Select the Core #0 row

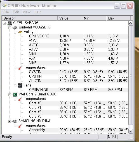(78, 103)
